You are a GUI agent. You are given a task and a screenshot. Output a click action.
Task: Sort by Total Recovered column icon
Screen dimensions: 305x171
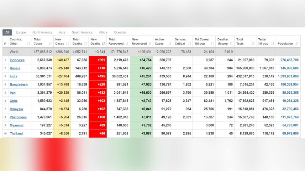pos(127,44)
